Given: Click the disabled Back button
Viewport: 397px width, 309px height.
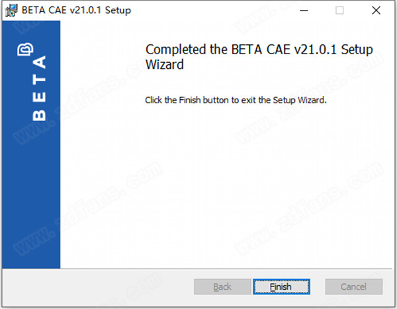Looking at the screenshot, I should (x=222, y=287).
